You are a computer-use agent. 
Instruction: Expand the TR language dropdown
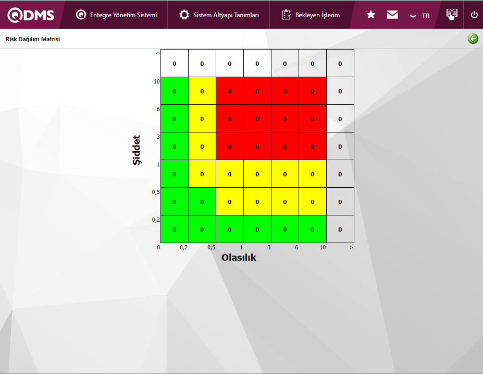click(419, 16)
